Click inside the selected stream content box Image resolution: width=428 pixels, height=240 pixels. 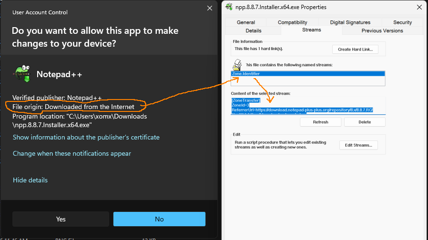(x=307, y=105)
